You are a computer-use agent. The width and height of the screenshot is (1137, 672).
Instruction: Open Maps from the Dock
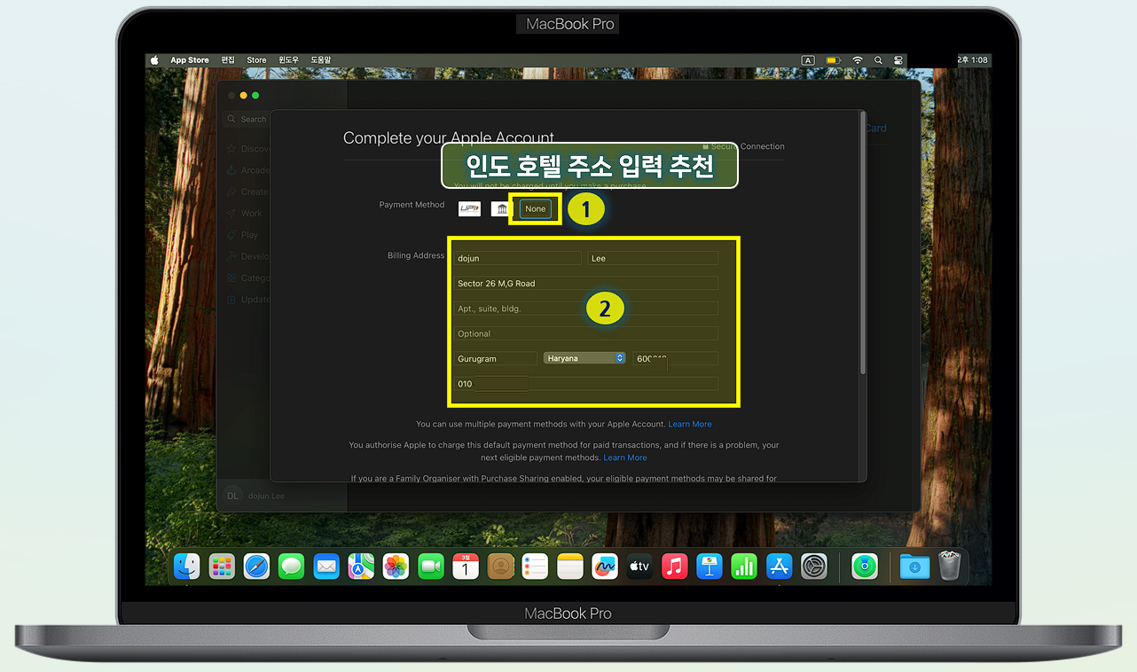click(361, 566)
